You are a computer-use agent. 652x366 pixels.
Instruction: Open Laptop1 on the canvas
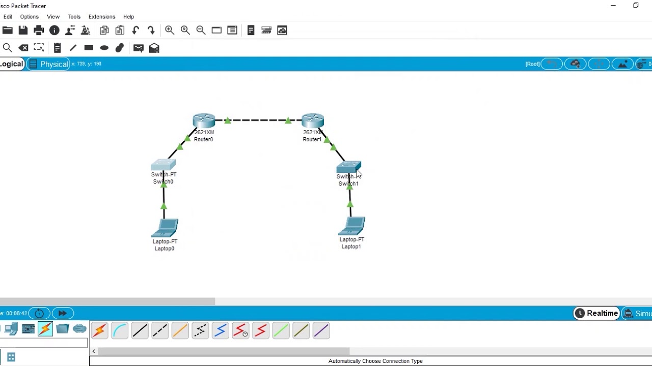tap(351, 226)
